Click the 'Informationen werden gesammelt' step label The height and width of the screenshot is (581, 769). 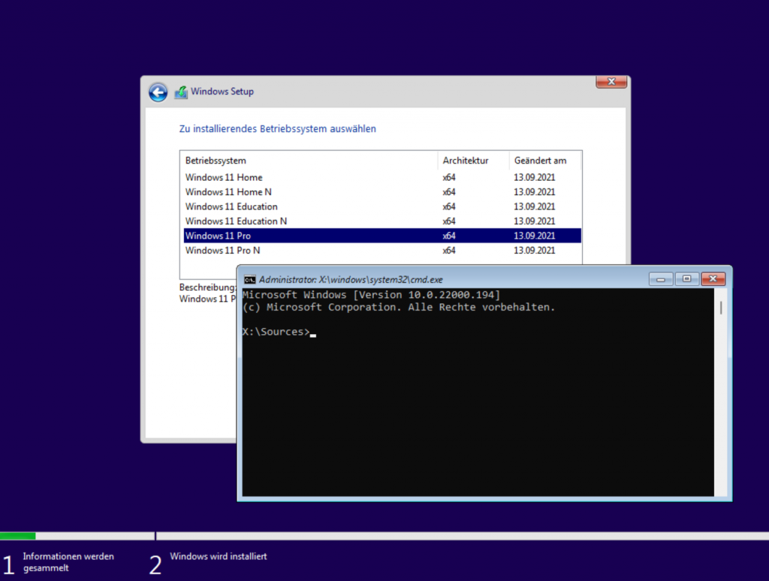68,562
